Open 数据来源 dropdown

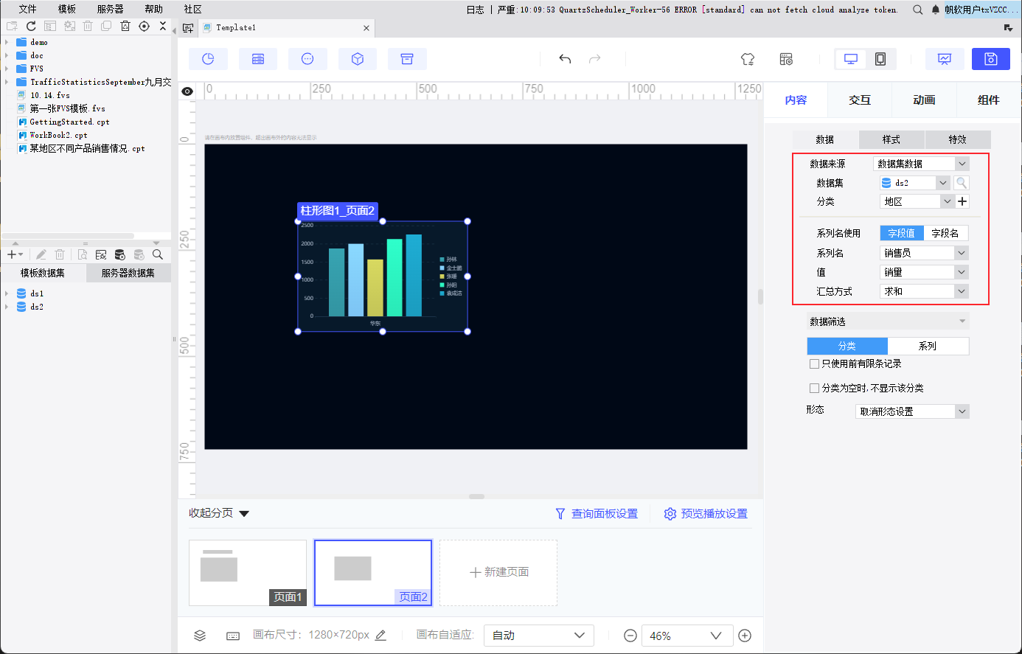921,164
